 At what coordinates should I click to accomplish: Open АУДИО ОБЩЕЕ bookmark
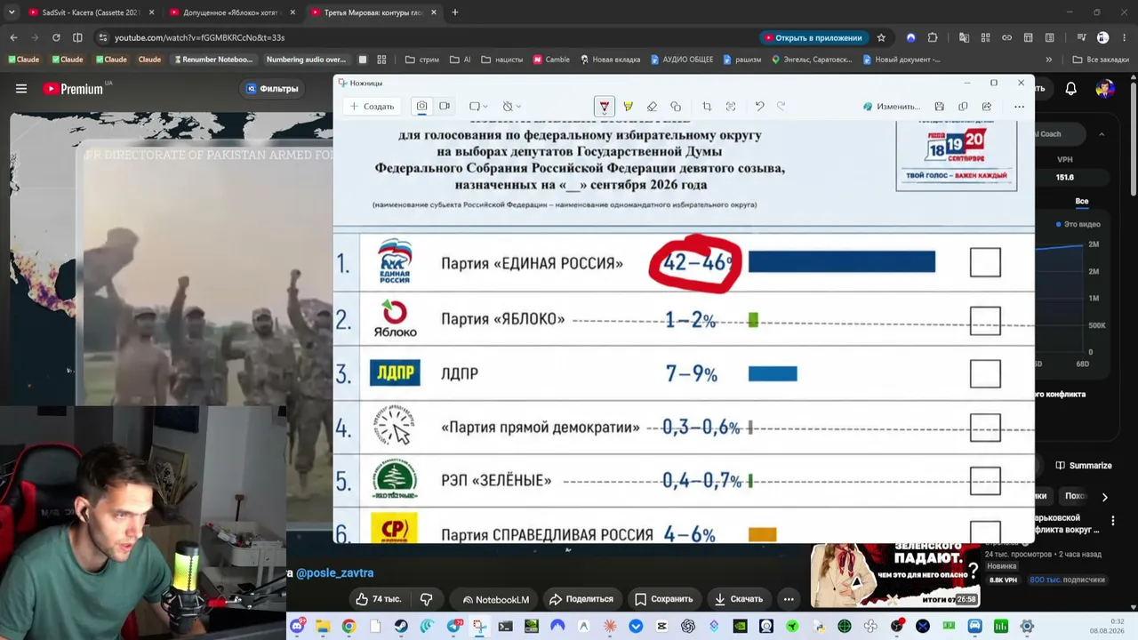coord(682,60)
